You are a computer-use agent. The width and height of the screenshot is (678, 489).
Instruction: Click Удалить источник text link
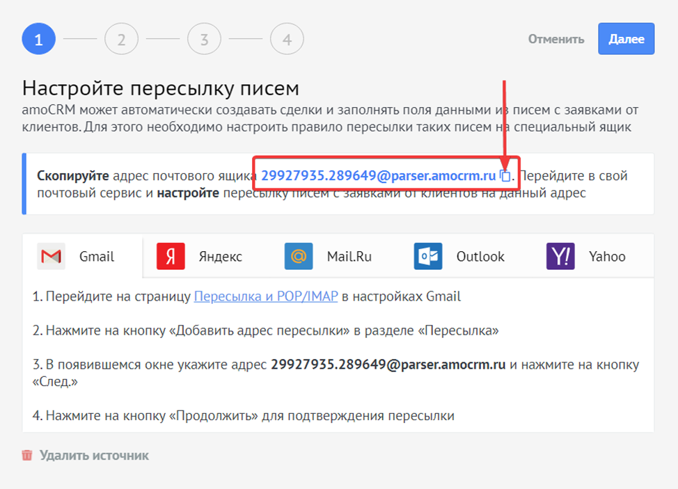tap(94, 456)
